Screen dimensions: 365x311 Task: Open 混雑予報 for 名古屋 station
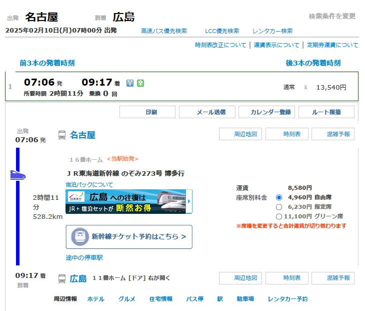click(333, 134)
